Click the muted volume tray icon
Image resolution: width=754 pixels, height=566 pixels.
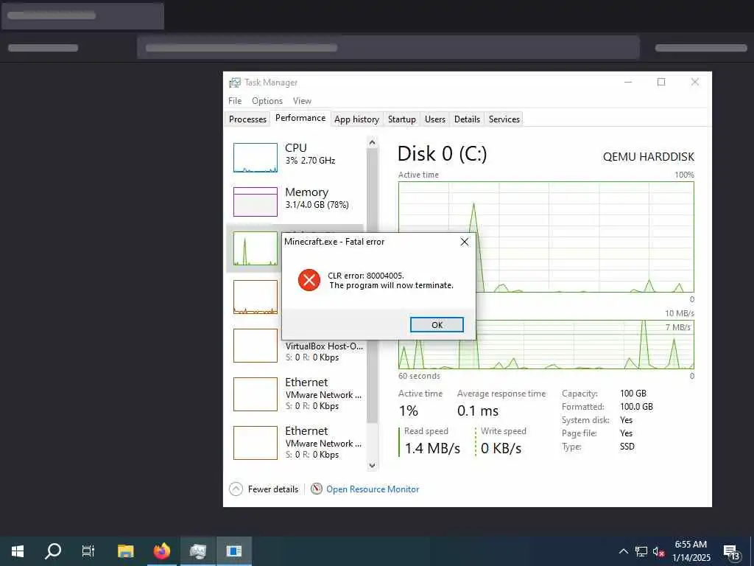(659, 551)
